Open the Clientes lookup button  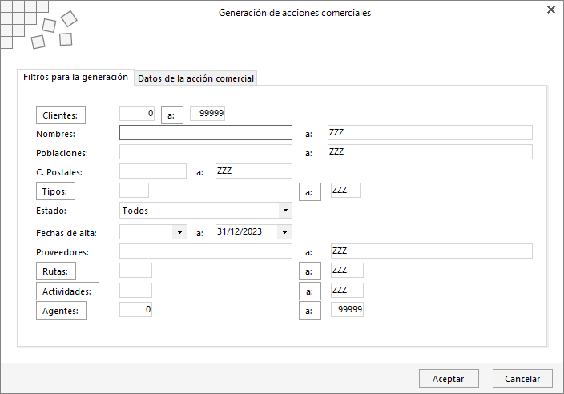[x=60, y=115]
